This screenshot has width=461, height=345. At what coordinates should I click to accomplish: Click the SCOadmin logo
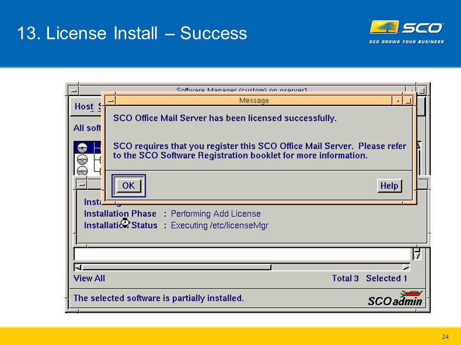point(395,299)
